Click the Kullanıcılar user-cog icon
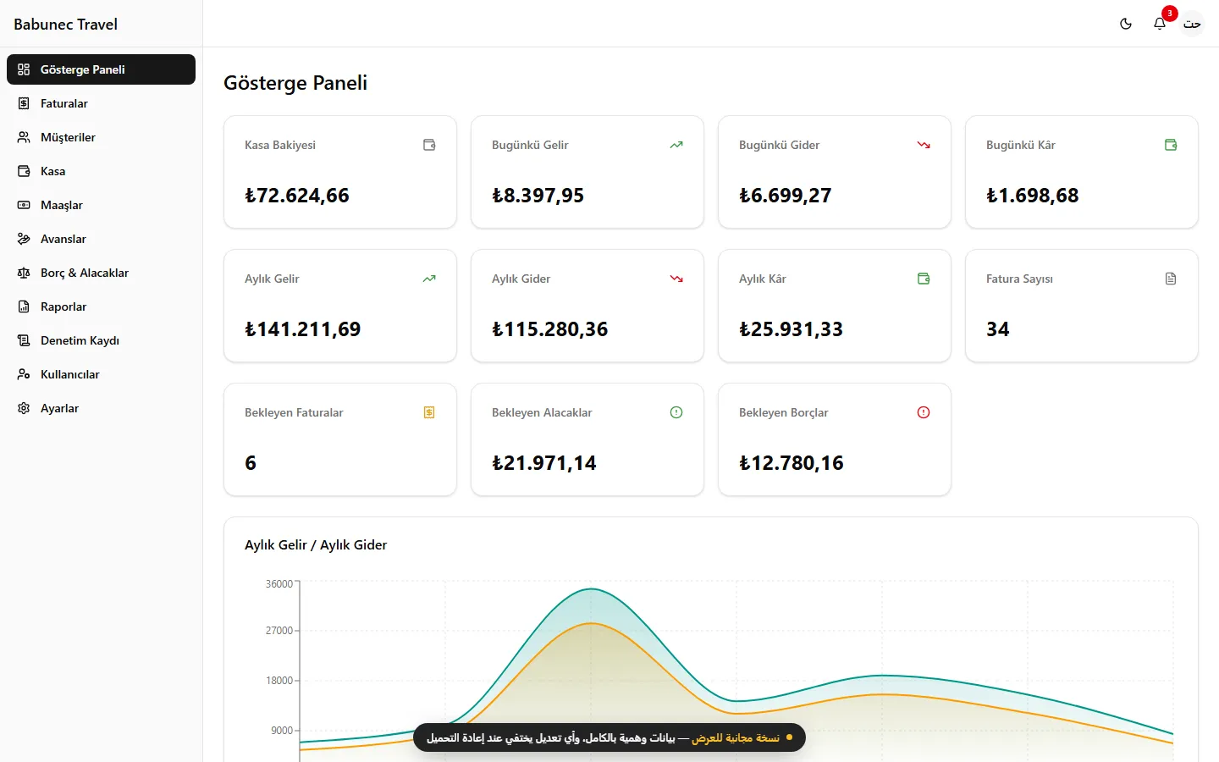 click(x=24, y=374)
